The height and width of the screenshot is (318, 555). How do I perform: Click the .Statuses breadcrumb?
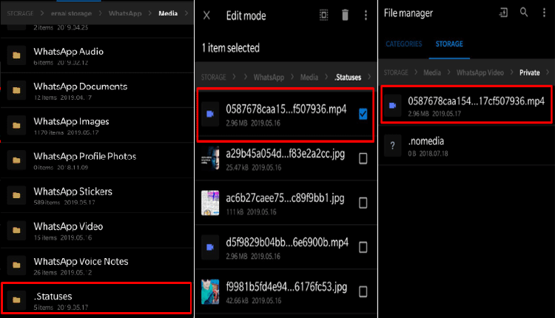348,77
